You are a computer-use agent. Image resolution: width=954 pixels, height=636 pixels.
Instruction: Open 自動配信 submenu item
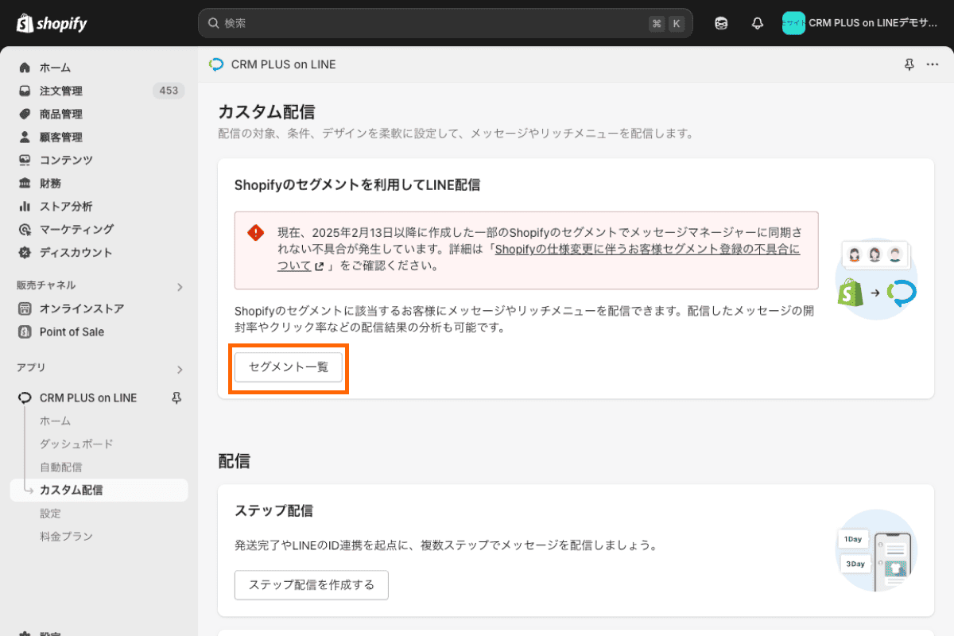pyautogui.click(x=61, y=467)
